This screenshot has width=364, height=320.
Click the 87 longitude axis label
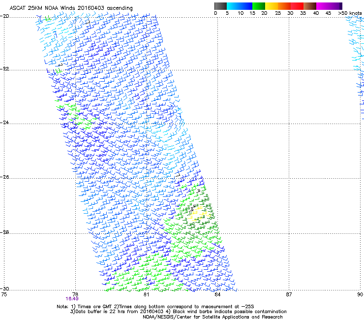pyautogui.click(x=289, y=294)
